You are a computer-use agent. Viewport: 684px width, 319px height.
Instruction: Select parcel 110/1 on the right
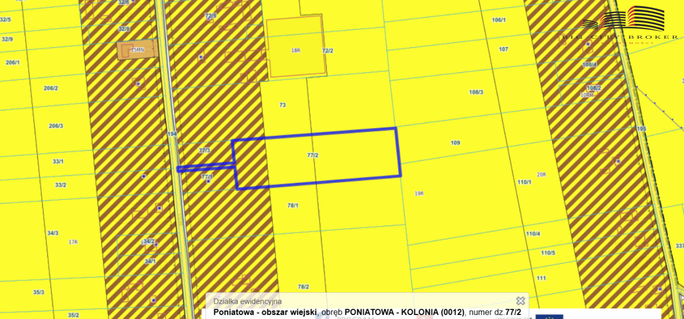click(x=524, y=182)
